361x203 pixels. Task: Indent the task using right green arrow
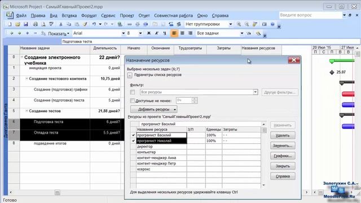(x=20, y=33)
